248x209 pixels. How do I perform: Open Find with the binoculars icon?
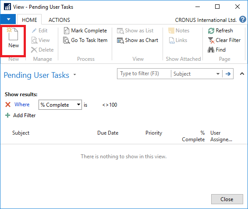click(x=211, y=50)
